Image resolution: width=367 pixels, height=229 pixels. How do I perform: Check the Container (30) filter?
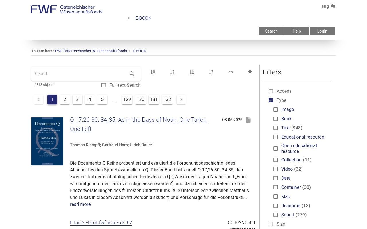[x=276, y=187]
